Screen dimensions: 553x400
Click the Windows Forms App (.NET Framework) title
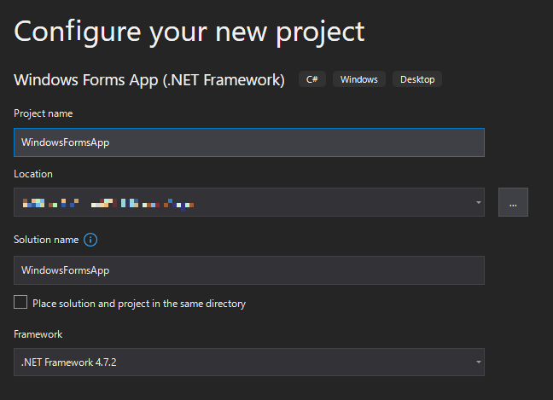149,80
